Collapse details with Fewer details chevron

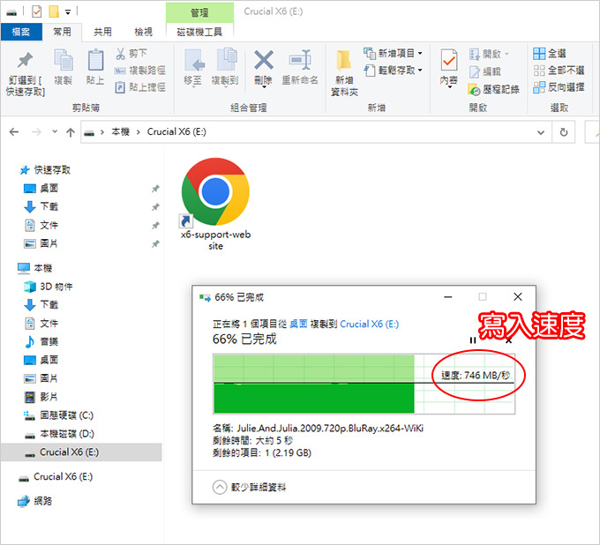tap(220, 488)
